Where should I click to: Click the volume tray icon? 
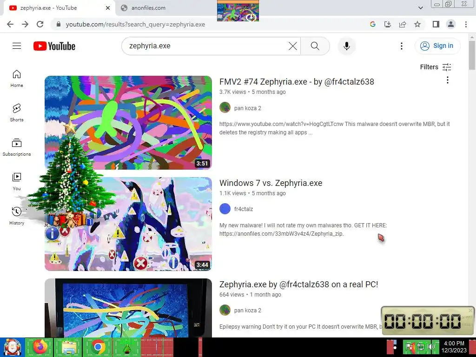pyautogui.click(x=431, y=347)
